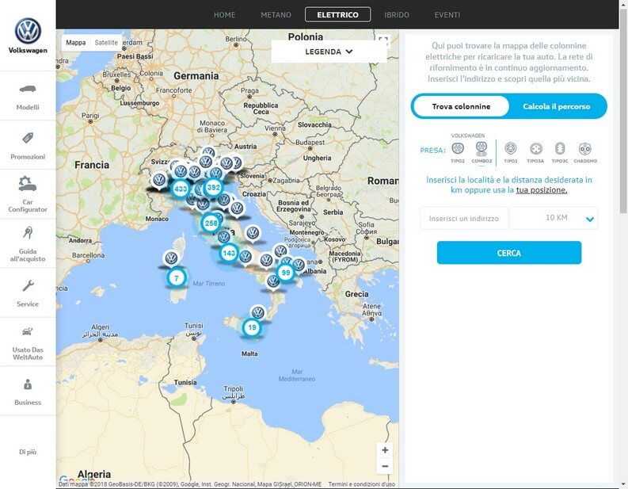This screenshot has width=628, height=489.
Task: Click the 258 station cluster marker
Action: (x=211, y=223)
